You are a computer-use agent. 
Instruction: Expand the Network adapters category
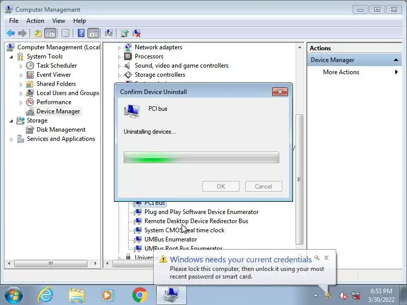pos(119,48)
